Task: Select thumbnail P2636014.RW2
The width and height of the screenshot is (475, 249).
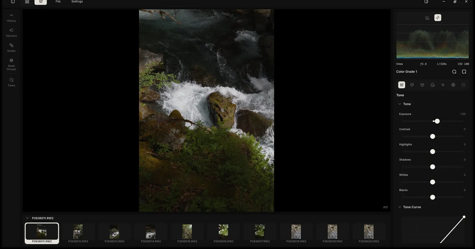Action: [151, 233]
